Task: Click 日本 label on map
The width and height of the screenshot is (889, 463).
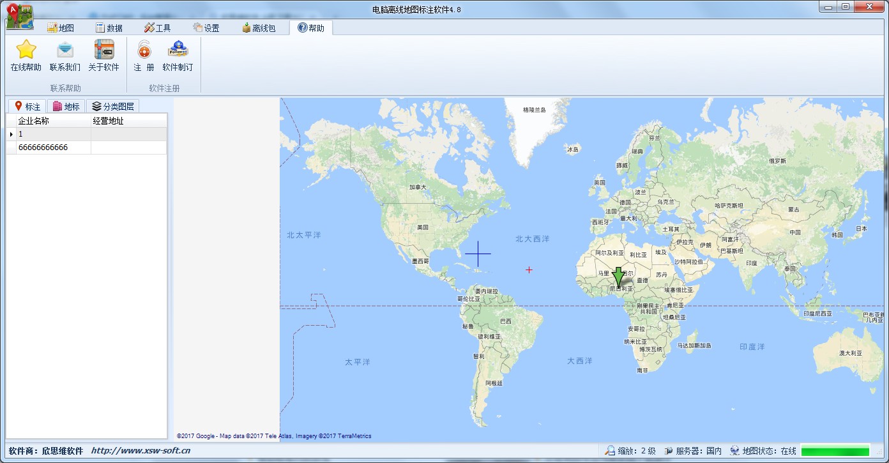Action: pyautogui.click(x=862, y=229)
